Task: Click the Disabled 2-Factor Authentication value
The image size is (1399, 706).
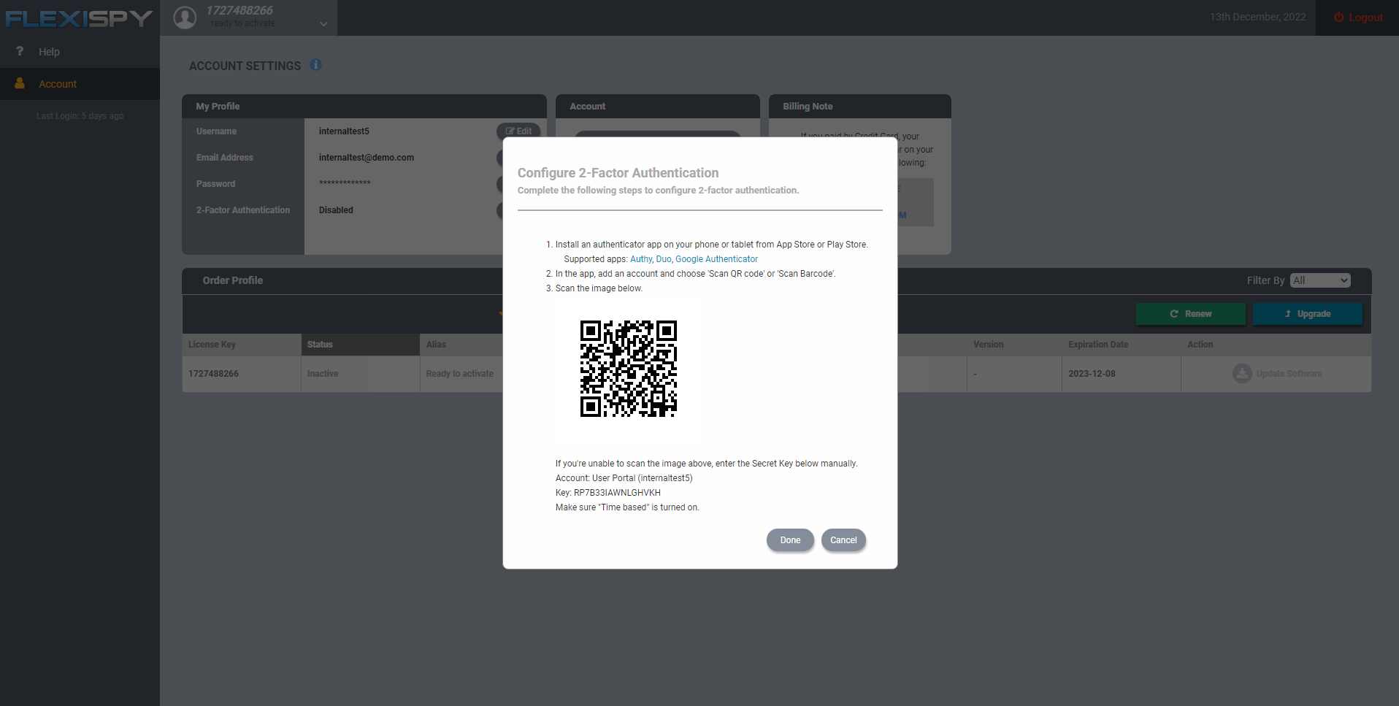Action: click(336, 210)
